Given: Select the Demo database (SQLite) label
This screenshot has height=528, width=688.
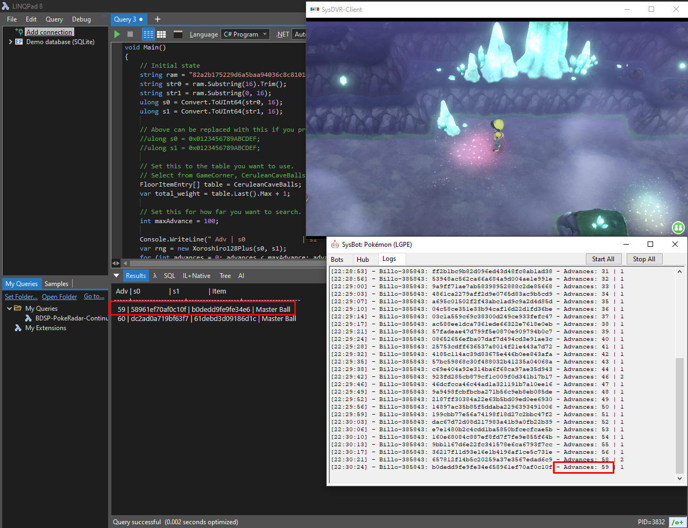Looking at the screenshot, I should (x=60, y=41).
